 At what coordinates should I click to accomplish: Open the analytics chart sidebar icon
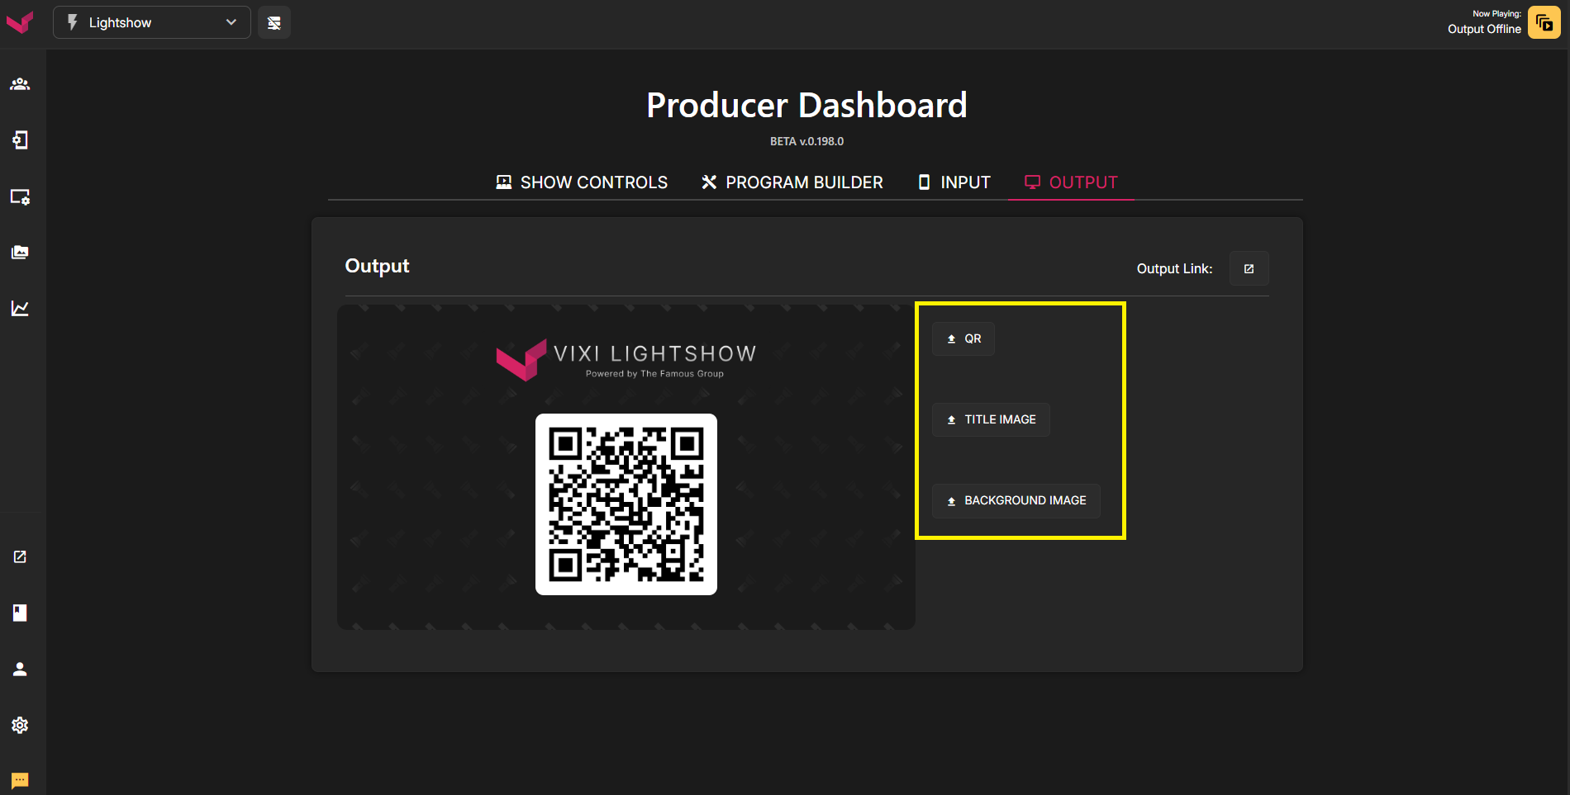pos(20,309)
